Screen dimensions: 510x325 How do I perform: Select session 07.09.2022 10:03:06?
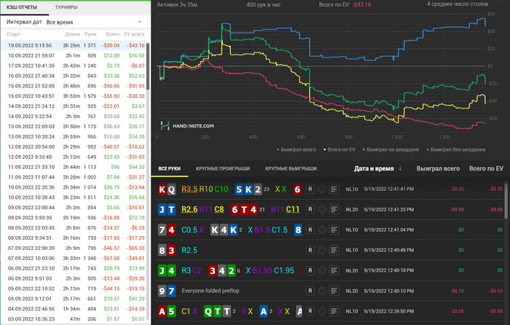click(x=74, y=258)
